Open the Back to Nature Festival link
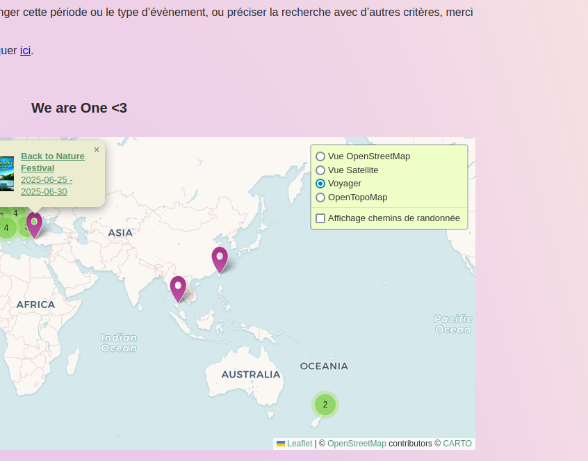This screenshot has width=588, height=461. tap(53, 162)
